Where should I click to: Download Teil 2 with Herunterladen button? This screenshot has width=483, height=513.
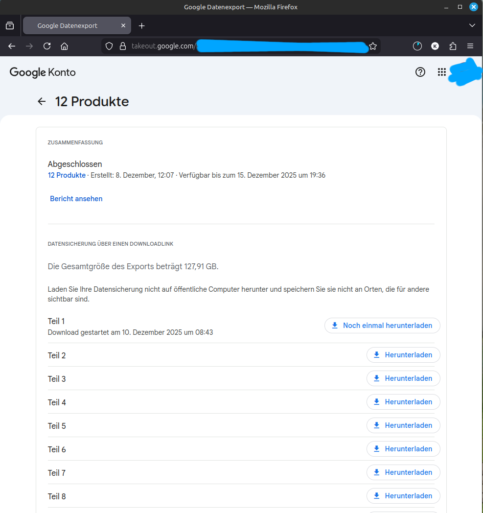click(403, 355)
